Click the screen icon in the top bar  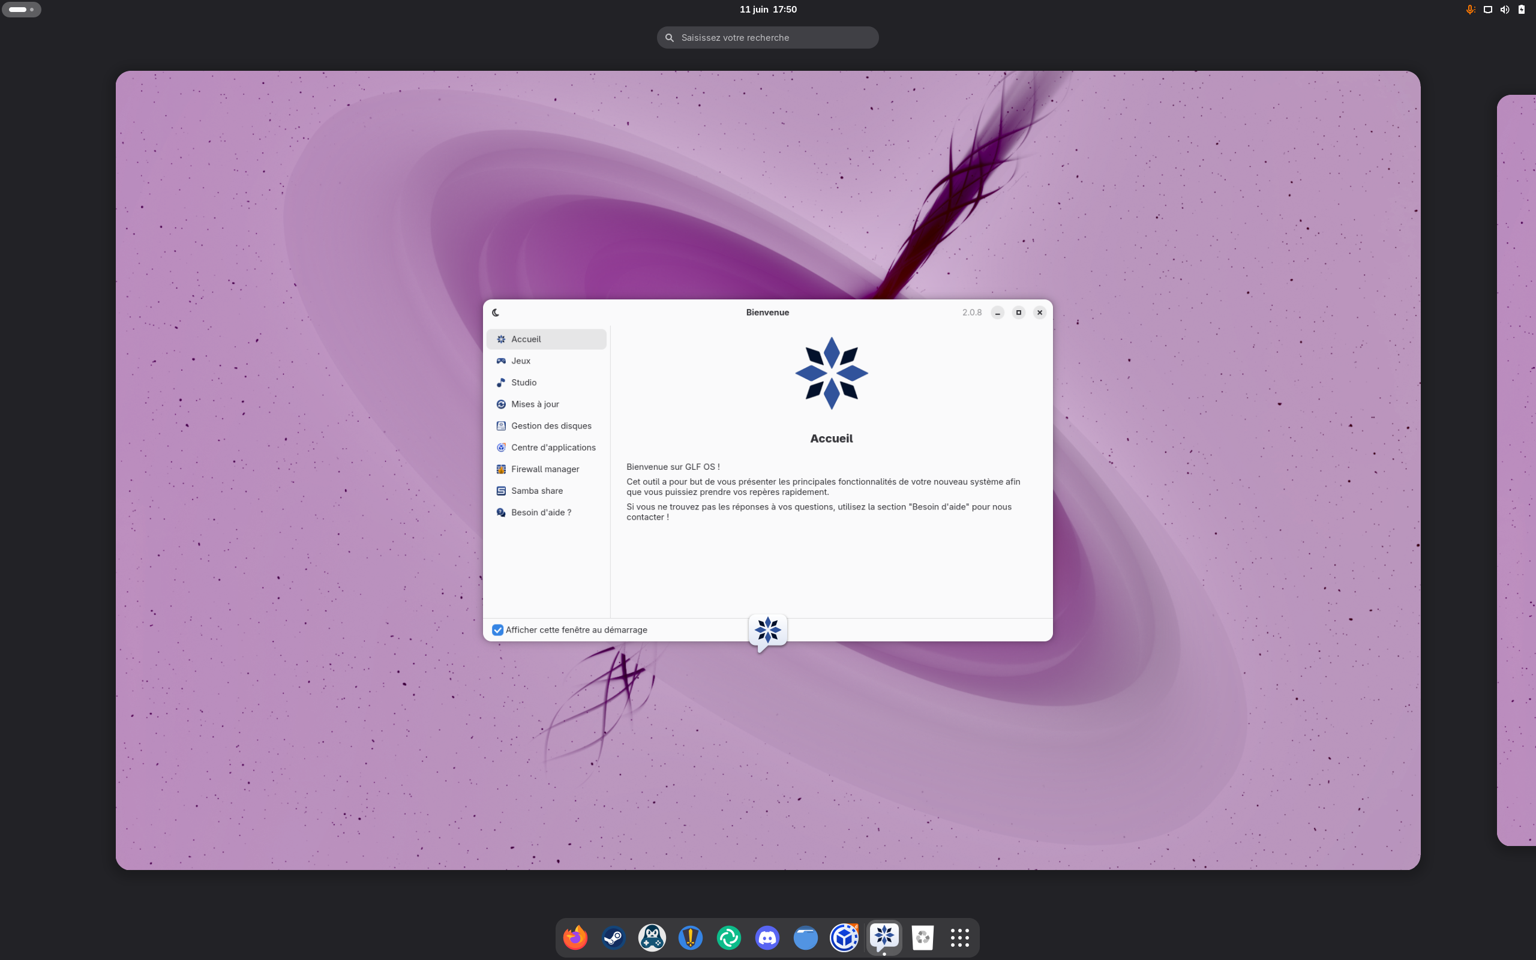point(1487,10)
